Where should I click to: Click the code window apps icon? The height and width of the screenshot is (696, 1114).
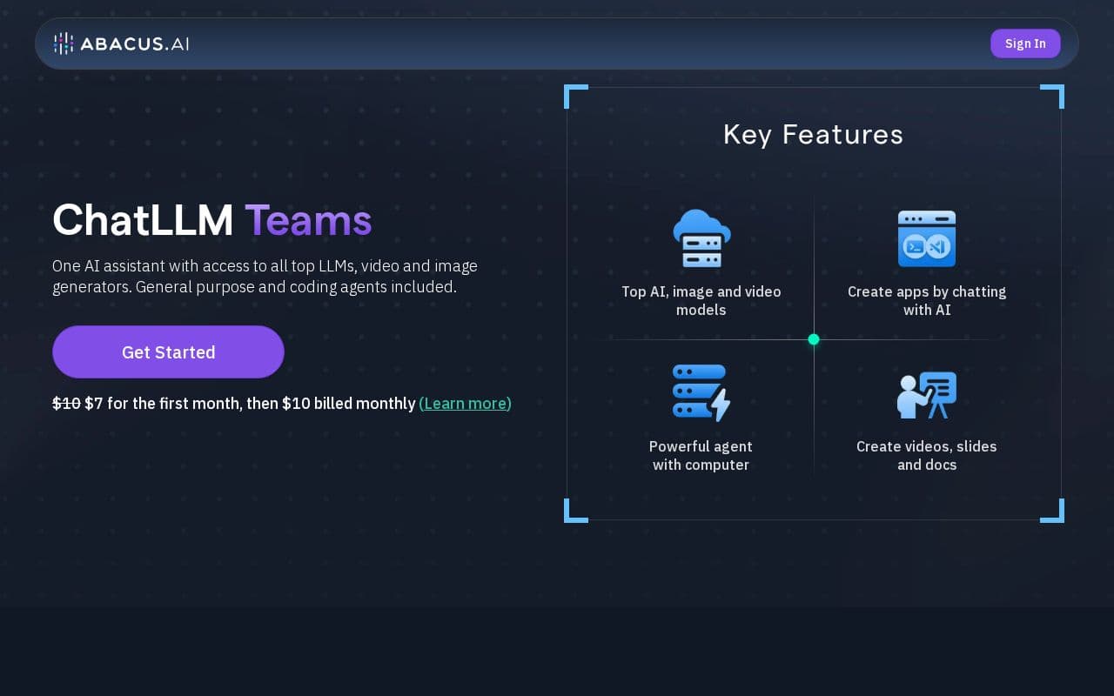(927, 238)
